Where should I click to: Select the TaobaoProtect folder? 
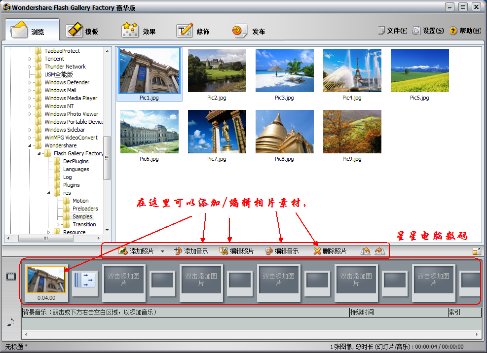pyautogui.click(x=62, y=51)
